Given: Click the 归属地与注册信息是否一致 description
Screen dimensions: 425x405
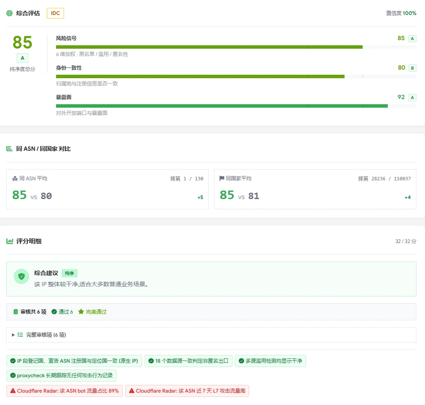Looking at the screenshot, I should click(87, 84).
